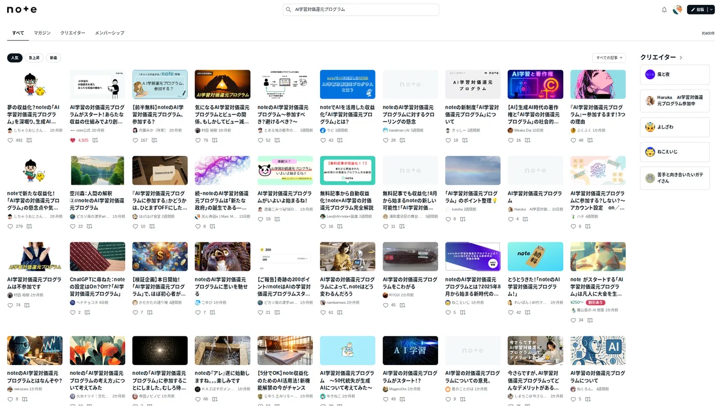Click author avatar beside ラビ
This screenshot has height=406, width=722.
coord(322,131)
